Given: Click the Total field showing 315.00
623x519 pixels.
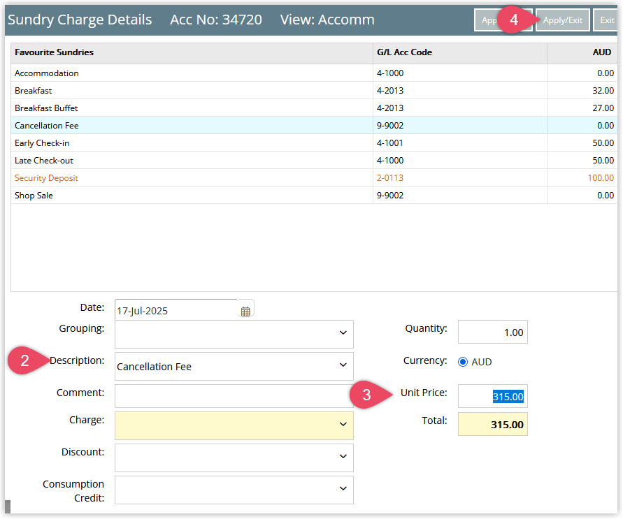Looking at the screenshot, I should pos(493,424).
